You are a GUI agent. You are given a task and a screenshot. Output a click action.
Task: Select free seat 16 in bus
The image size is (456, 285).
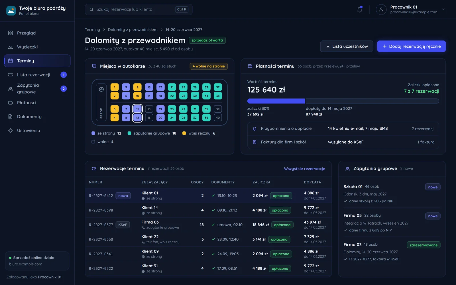(x=149, y=118)
